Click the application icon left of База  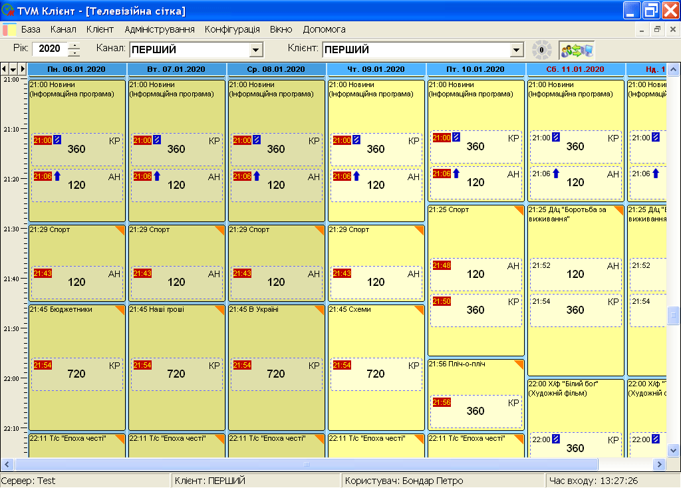9,30
